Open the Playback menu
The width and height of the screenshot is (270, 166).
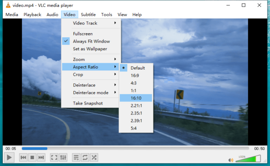point(32,15)
